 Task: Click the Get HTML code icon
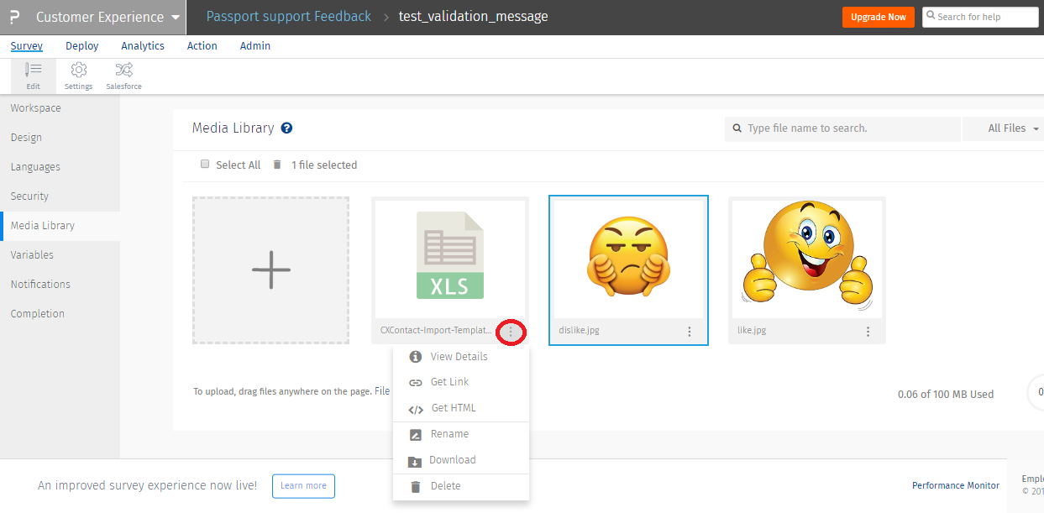click(x=416, y=410)
